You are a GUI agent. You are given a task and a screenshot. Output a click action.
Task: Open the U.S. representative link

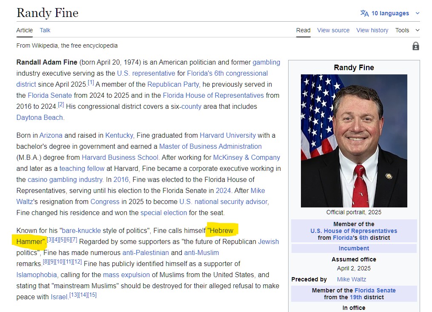point(146,74)
